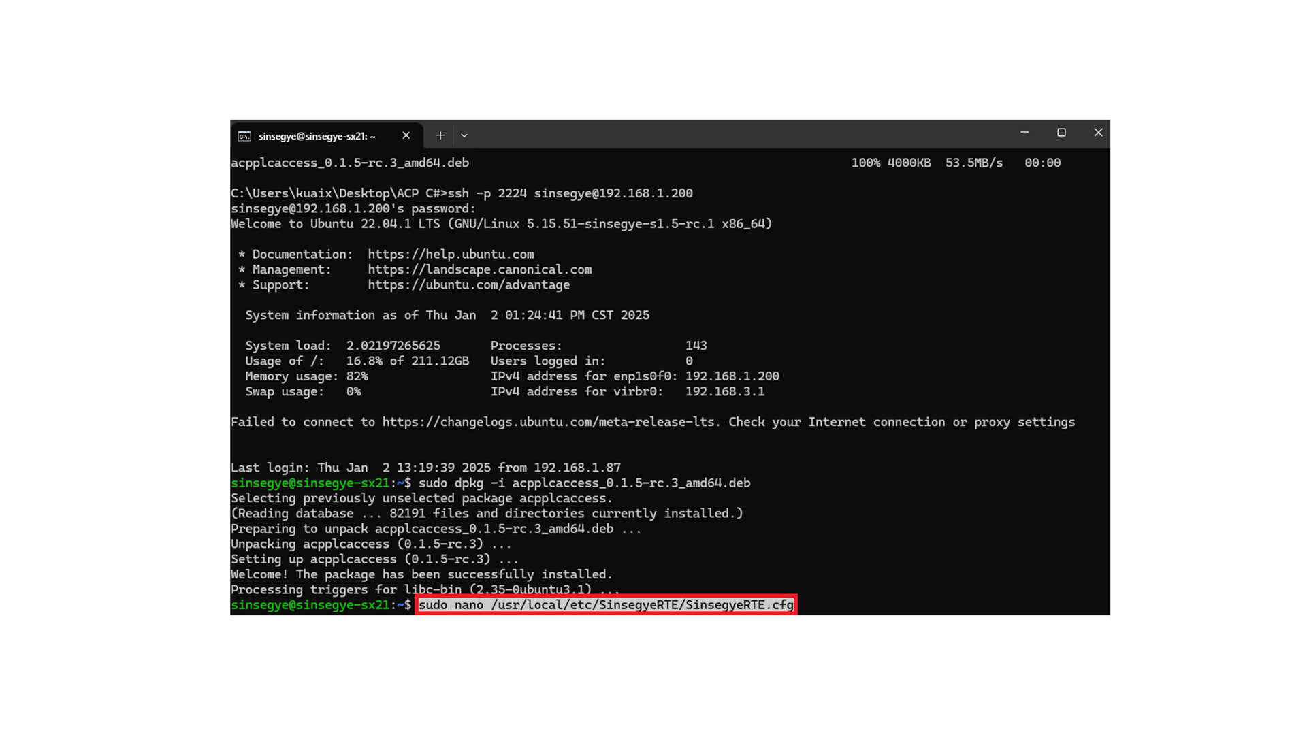Expand the new tab profile dropdown chevron
The width and height of the screenshot is (1307, 735).
click(464, 135)
